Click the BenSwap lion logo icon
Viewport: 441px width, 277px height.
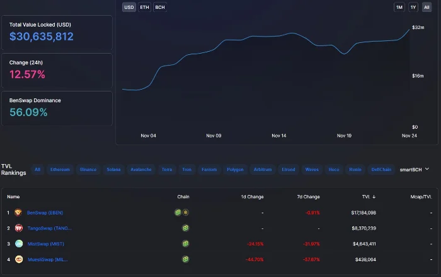(18, 213)
